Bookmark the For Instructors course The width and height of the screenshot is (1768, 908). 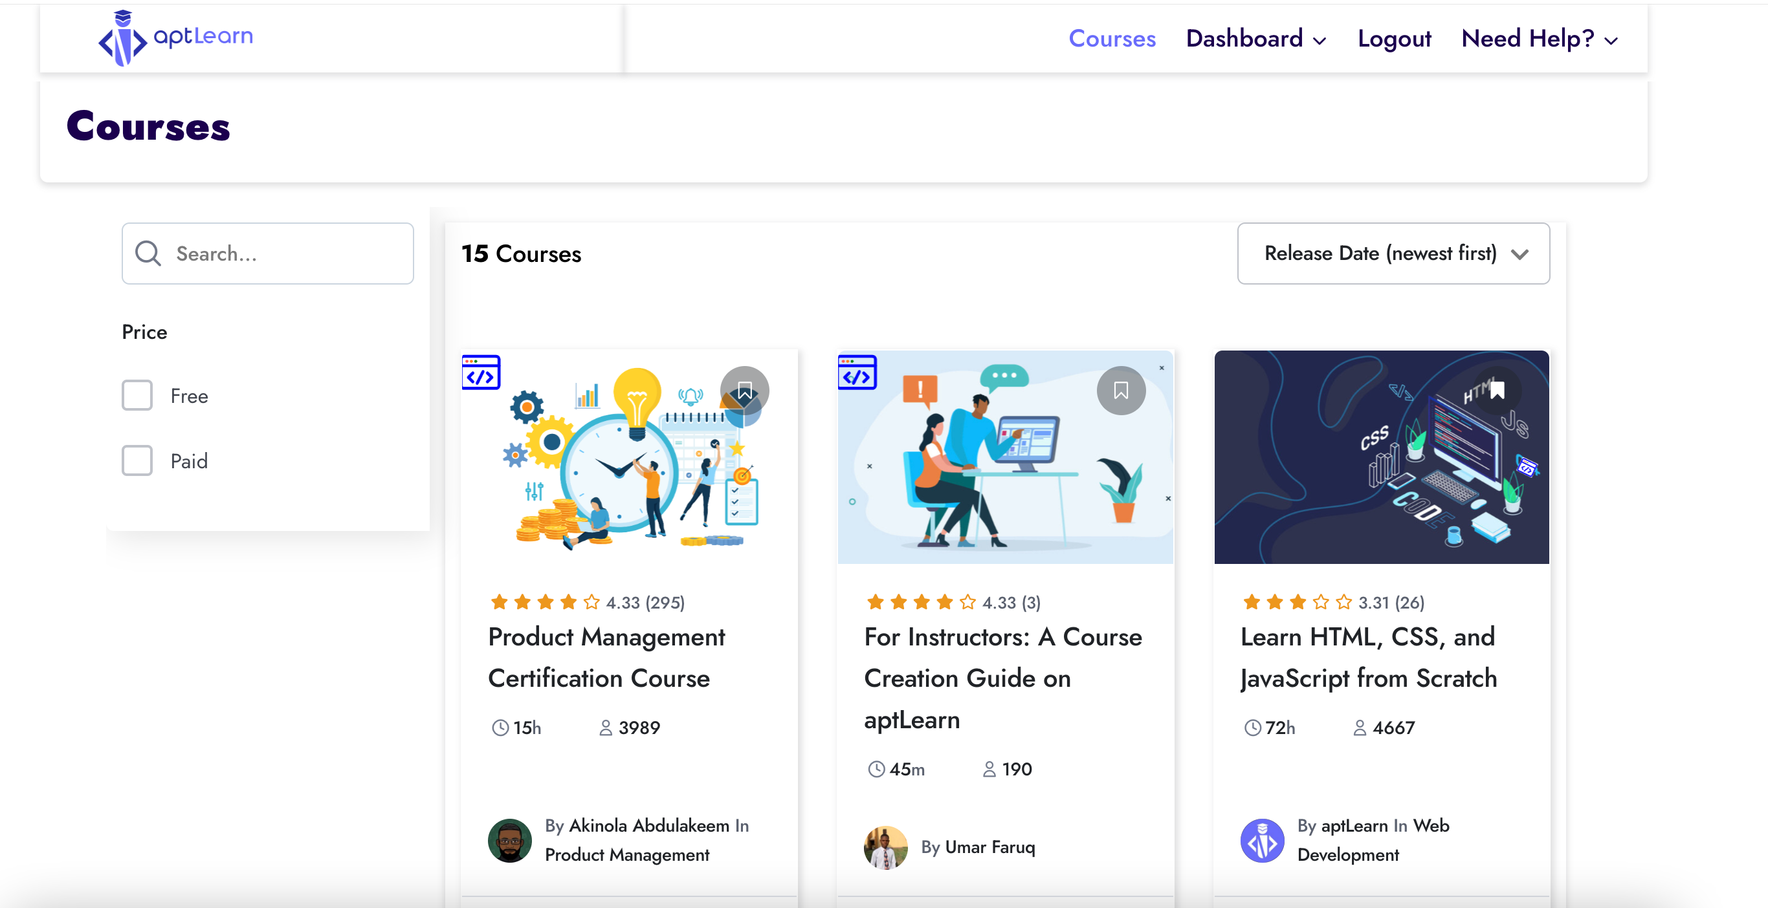tap(1121, 391)
